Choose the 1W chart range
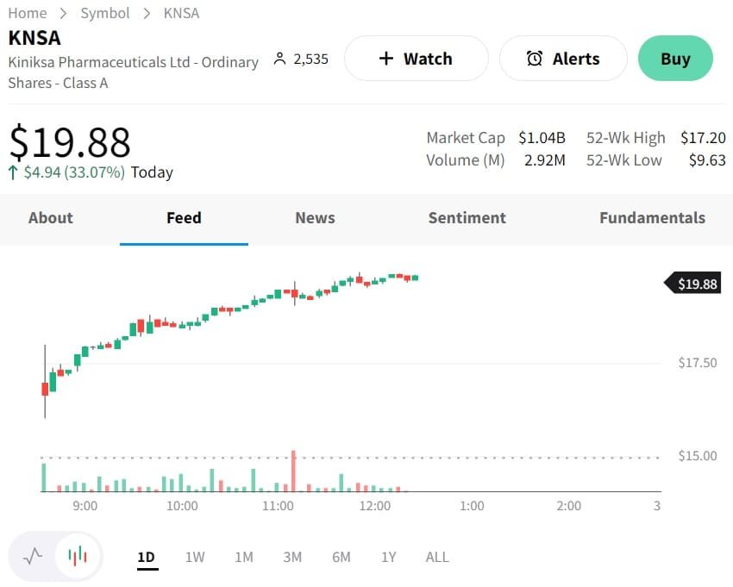 pos(195,557)
